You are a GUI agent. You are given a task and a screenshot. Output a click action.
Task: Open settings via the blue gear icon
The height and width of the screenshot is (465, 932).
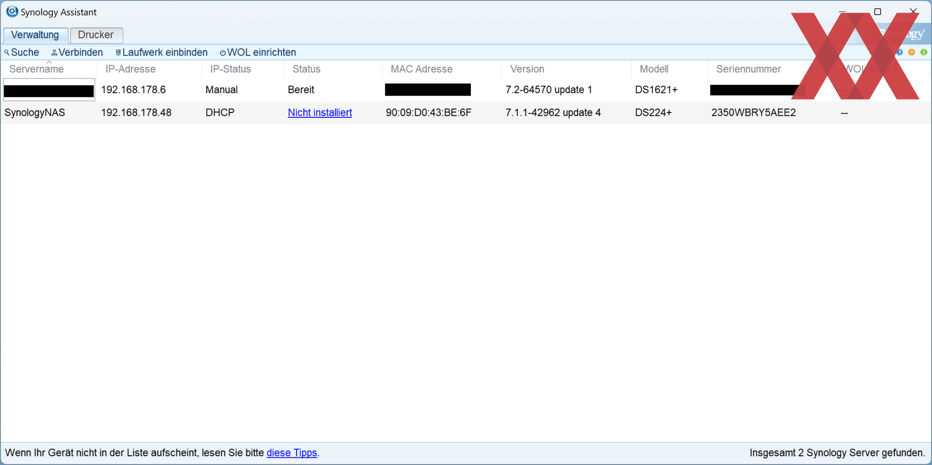click(900, 52)
